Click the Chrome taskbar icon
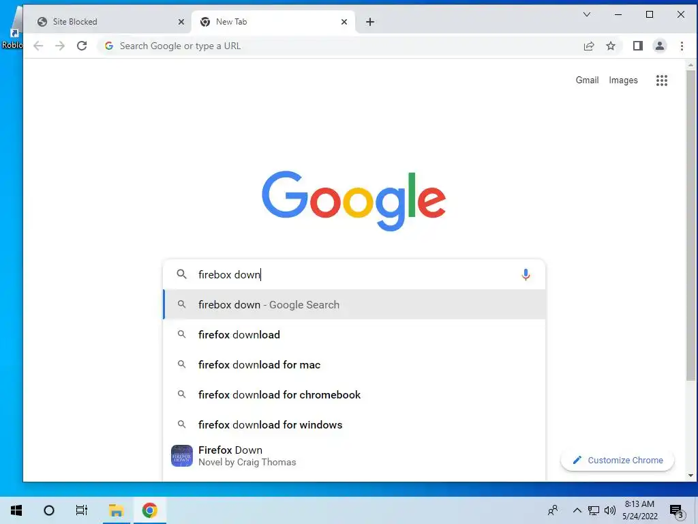The image size is (698, 524). pyautogui.click(x=149, y=510)
